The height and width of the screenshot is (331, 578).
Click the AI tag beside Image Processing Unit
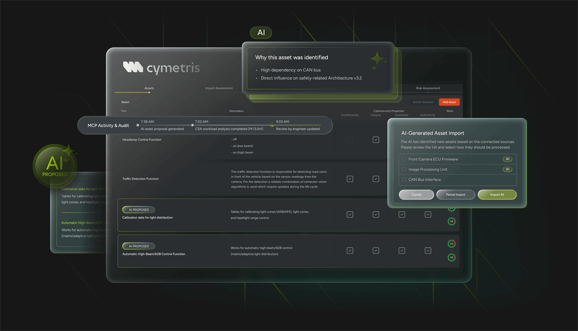click(507, 169)
